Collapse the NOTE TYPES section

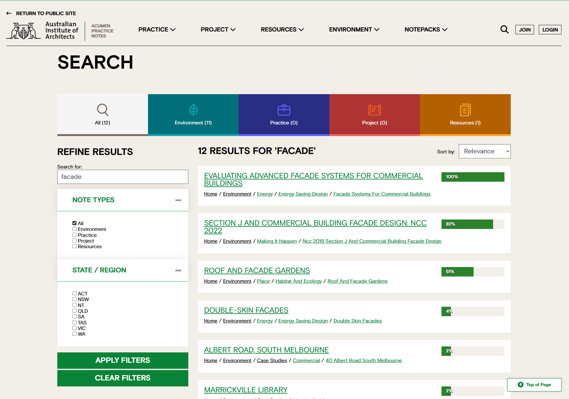(179, 200)
